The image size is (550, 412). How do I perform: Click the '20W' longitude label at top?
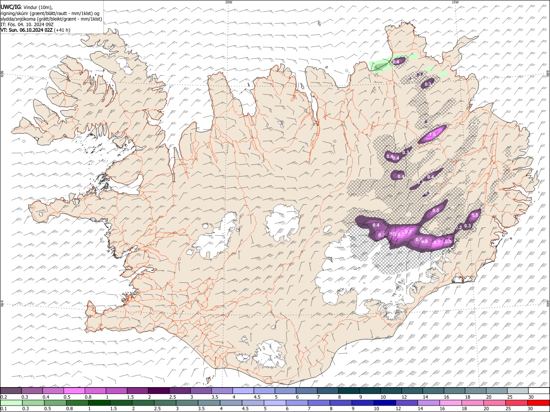229,2
